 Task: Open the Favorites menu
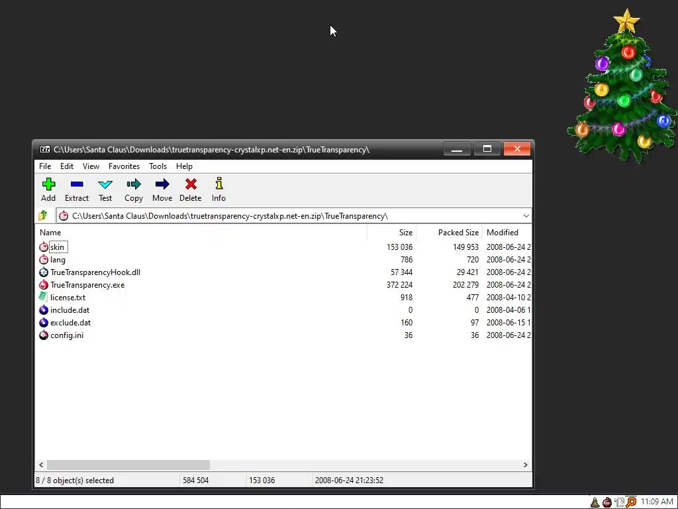click(x=124, y=166)
